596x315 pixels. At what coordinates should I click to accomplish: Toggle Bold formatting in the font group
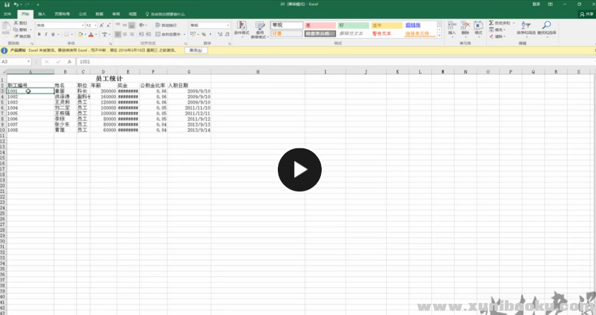click(40, 34)
